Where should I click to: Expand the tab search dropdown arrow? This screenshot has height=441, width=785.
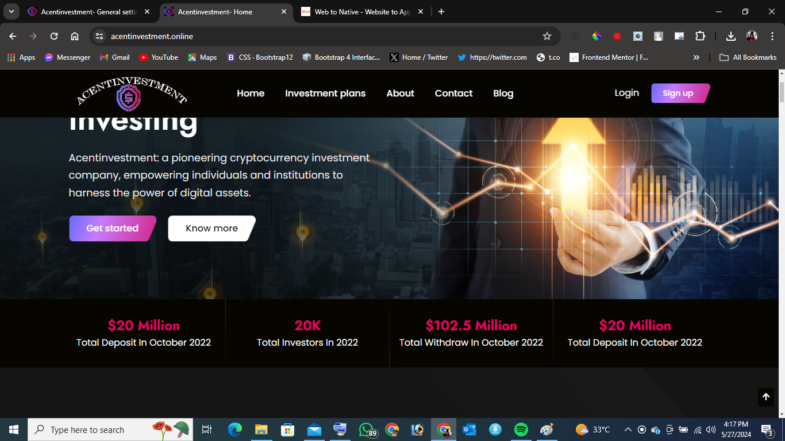11,11
